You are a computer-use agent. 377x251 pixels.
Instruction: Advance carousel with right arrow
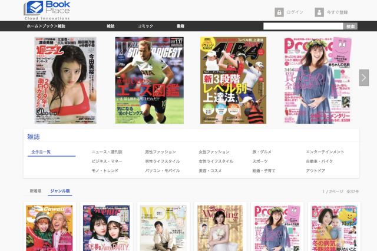coord(364,78)
